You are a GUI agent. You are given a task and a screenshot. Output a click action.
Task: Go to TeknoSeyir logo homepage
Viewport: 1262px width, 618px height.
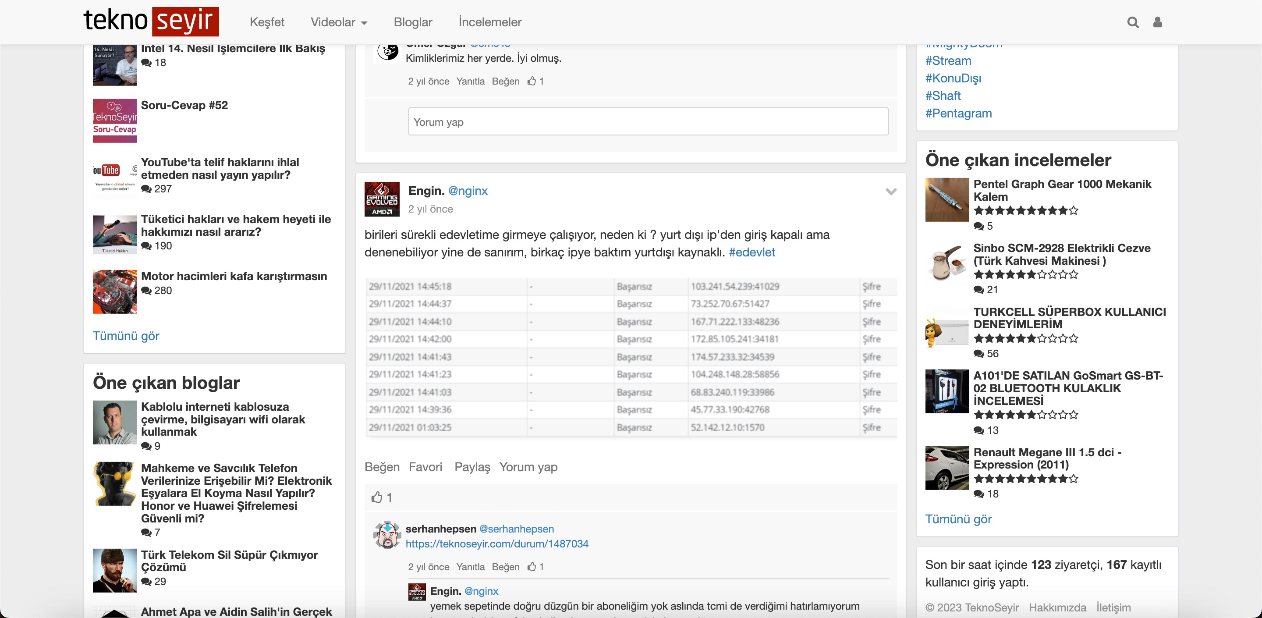click(151, 21)
